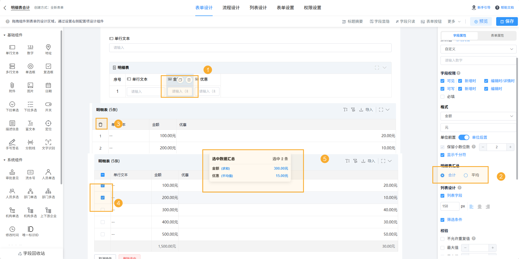This screenshot has height=259, width=519.
Task: Pick the 审批意见 system component
Action: tap(12, 175)
